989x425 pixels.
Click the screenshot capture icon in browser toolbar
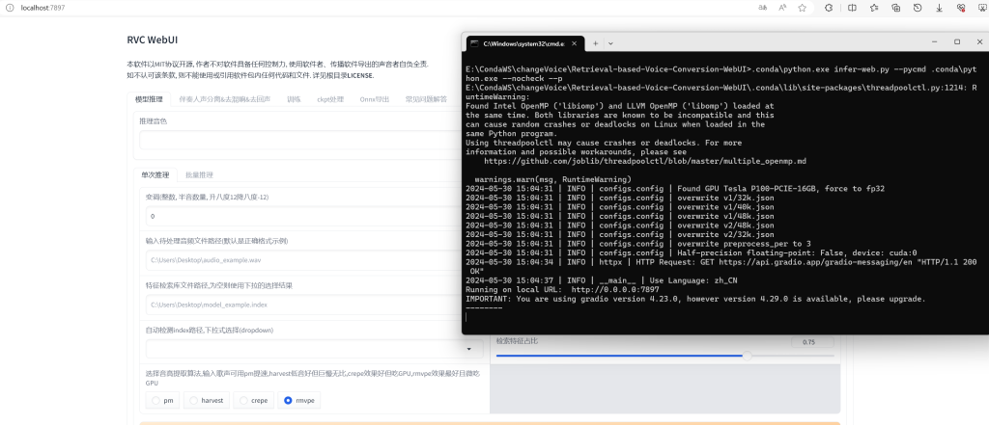point(981,8)
